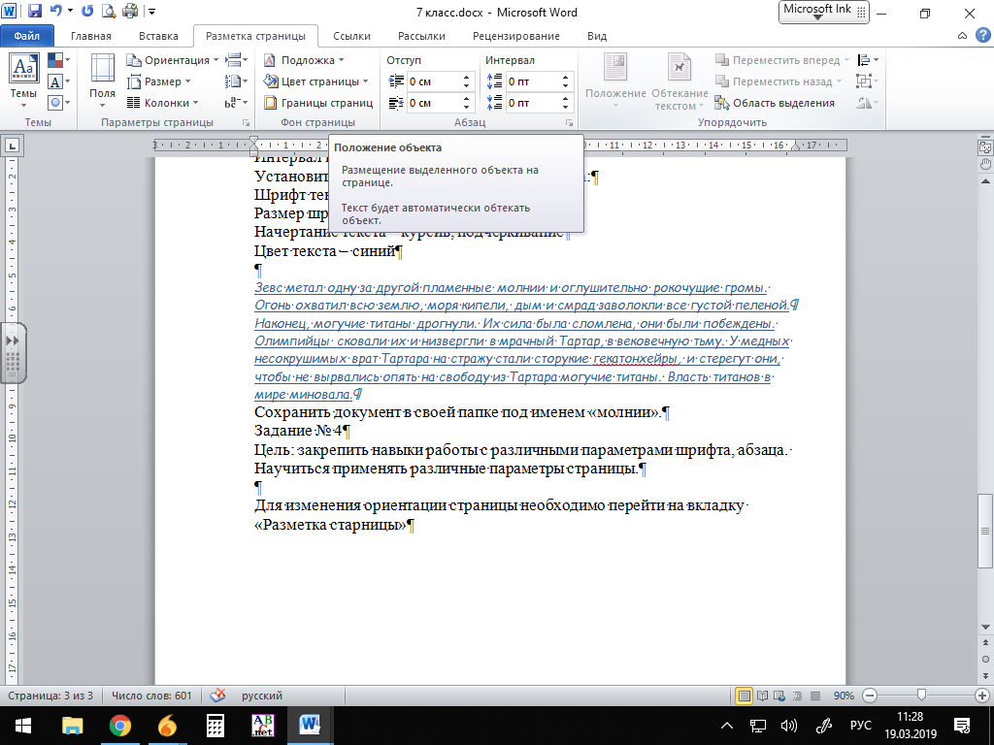This screenshot has width=994, height=745.
Task: Open the Файл (File) menu
Action: point(26,36)
